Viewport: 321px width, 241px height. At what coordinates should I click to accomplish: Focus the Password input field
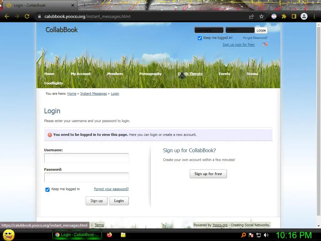click(x=87, y=178)
